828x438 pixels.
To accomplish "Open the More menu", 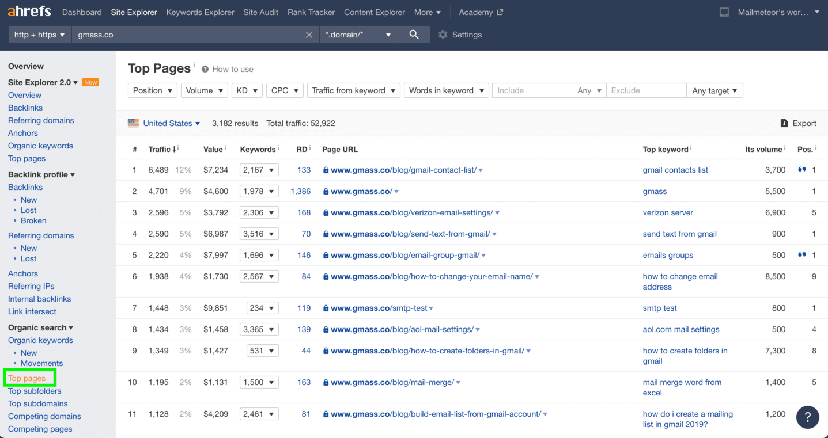I will [x=428, y=12].
